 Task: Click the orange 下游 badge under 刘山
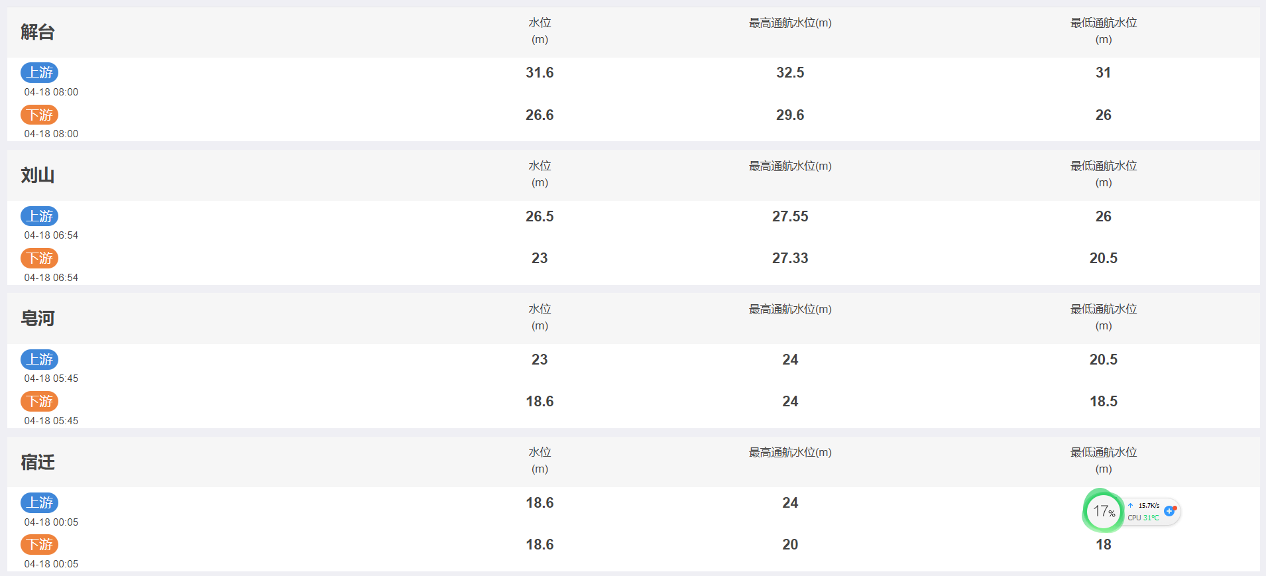[x=40, y=258]
